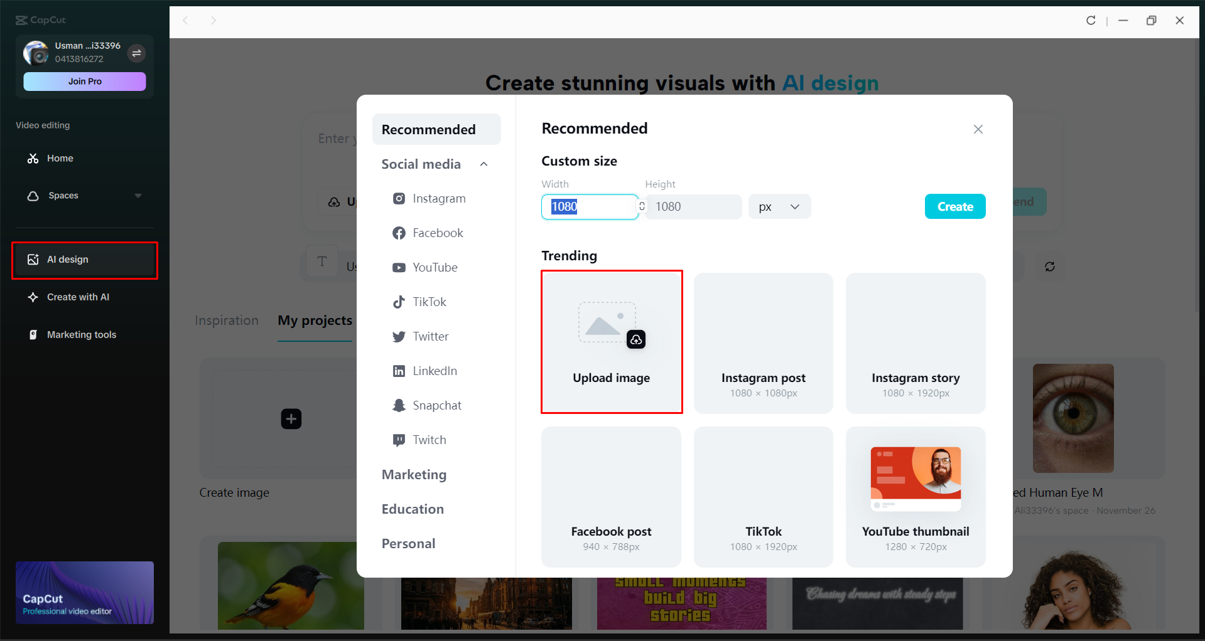Click the user profile avatar
Viewport: 1205px width, 641px height.
tap(36, 53)
